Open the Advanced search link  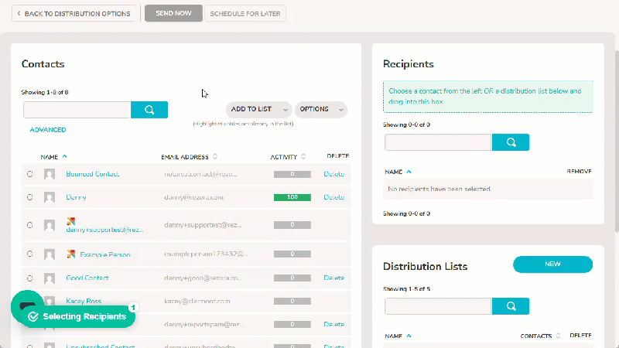48,130
